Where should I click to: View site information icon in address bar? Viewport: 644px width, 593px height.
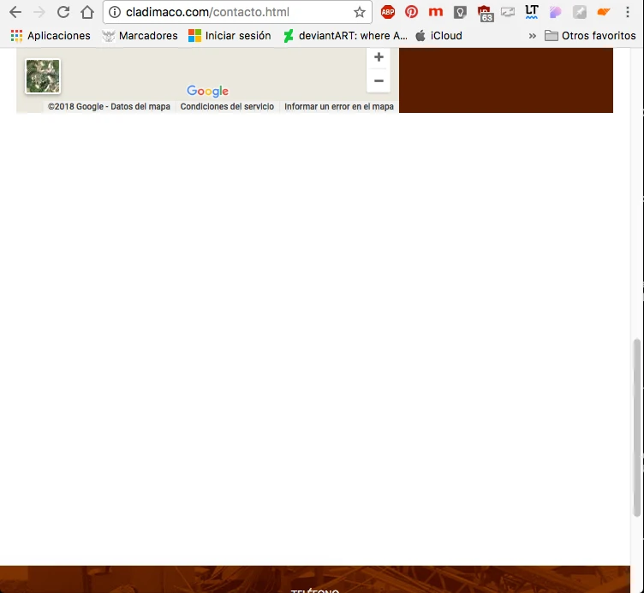(x=115, y=12)
